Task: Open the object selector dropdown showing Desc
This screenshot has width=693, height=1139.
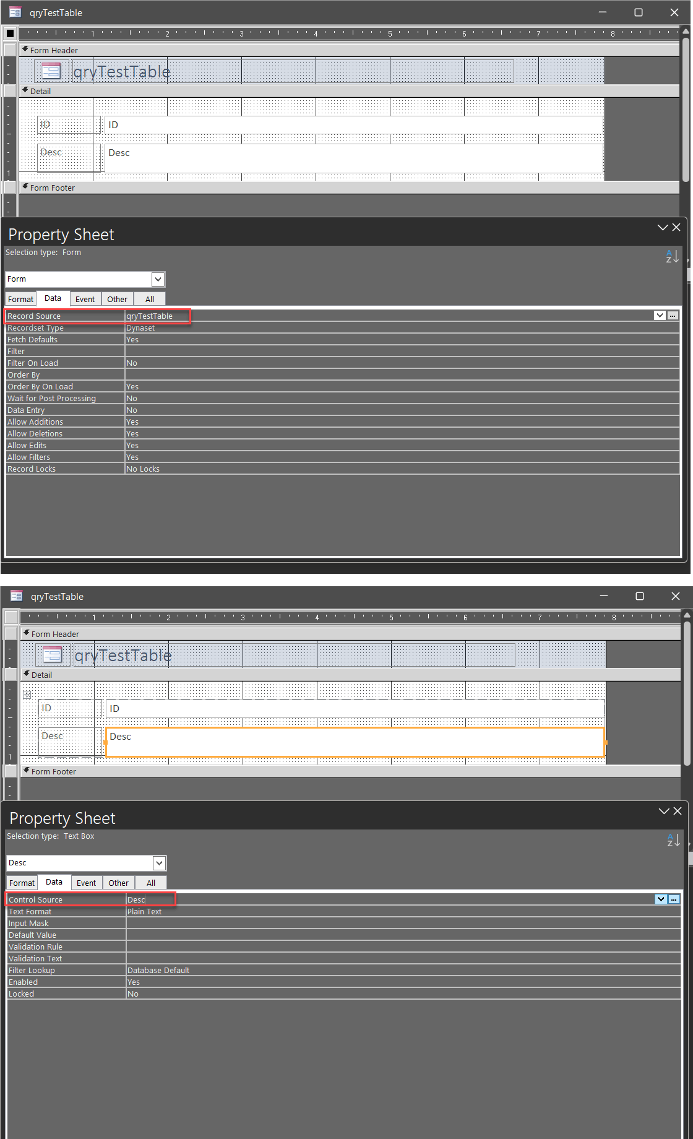Action: tap(160, 863)
